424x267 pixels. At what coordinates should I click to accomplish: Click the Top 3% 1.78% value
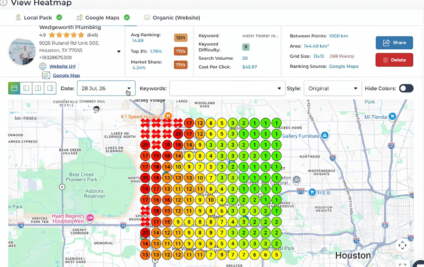tap(156, 51)
